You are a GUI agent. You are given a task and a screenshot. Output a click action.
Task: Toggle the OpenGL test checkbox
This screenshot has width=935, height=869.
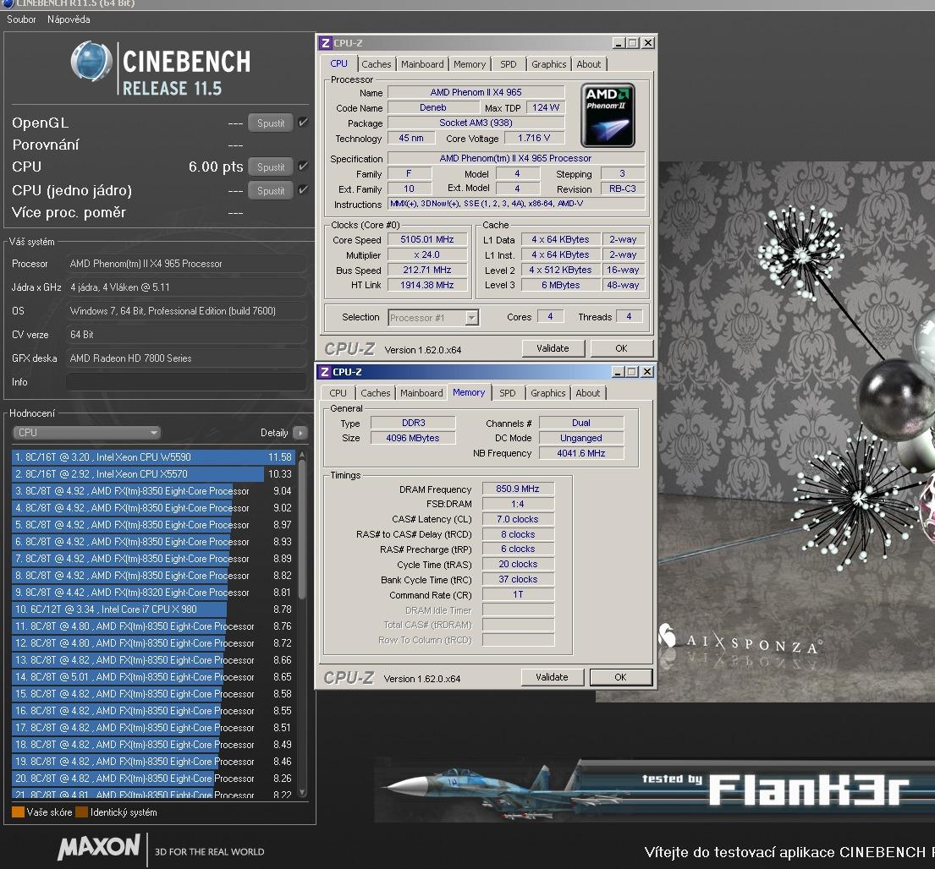pyautogui.click(x=303, y=122)
